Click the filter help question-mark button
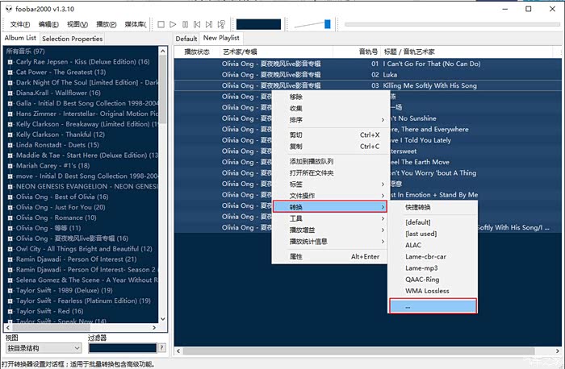Viewport: 565px width, 369px height. pos(162,348)
